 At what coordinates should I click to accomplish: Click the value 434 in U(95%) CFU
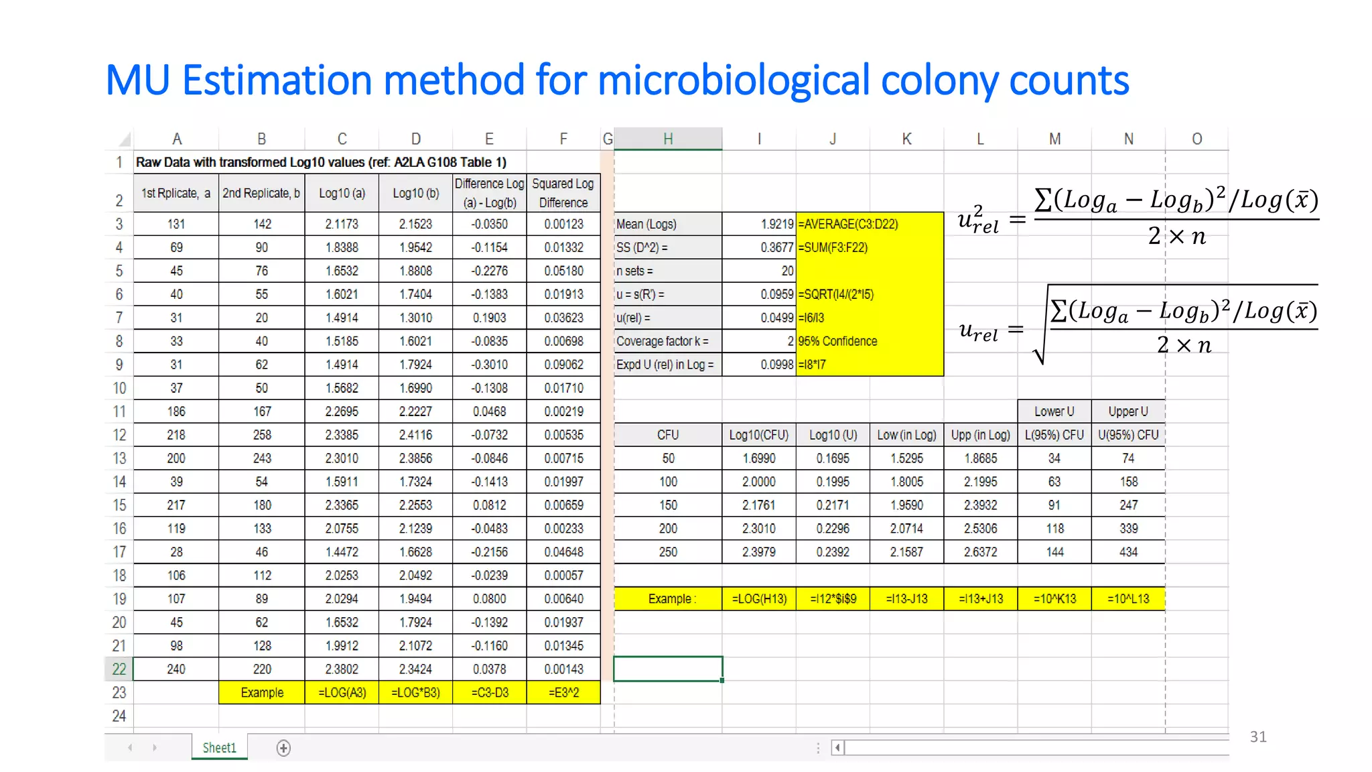coord(1128,552)
